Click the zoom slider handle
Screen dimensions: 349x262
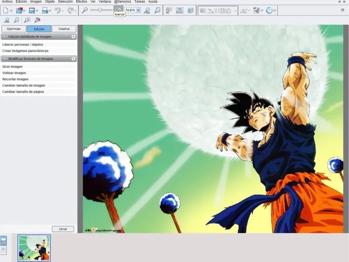100,10
